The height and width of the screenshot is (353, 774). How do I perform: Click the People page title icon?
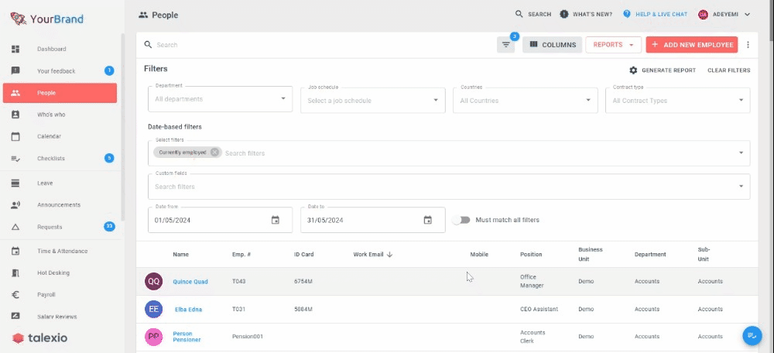143,15
